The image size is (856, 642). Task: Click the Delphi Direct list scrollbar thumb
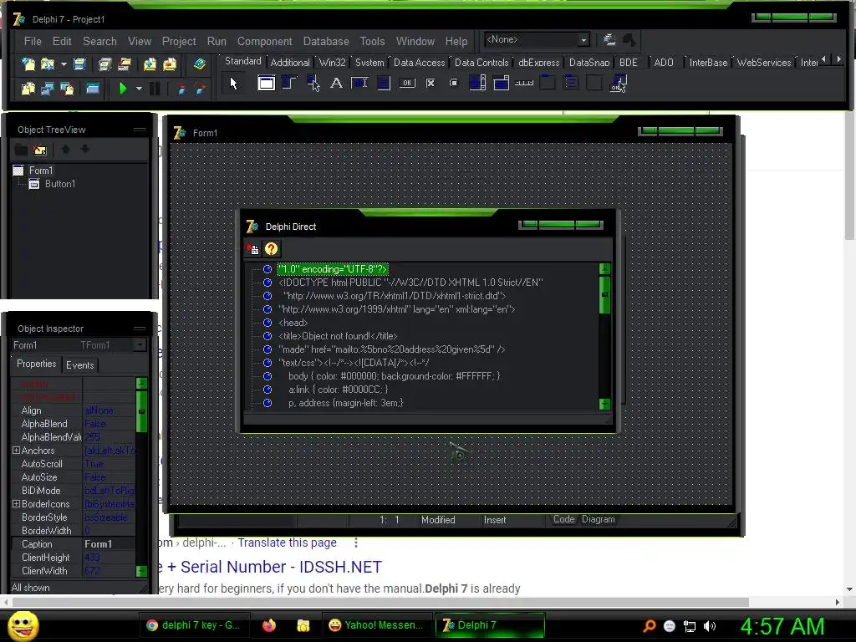tap(604, 295)
